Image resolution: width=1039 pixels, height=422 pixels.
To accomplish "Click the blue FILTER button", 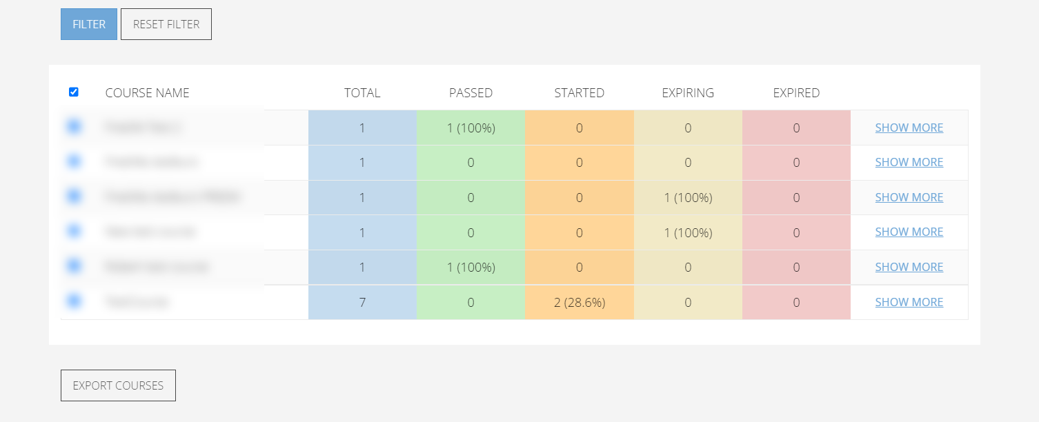I will click(89, 24).
